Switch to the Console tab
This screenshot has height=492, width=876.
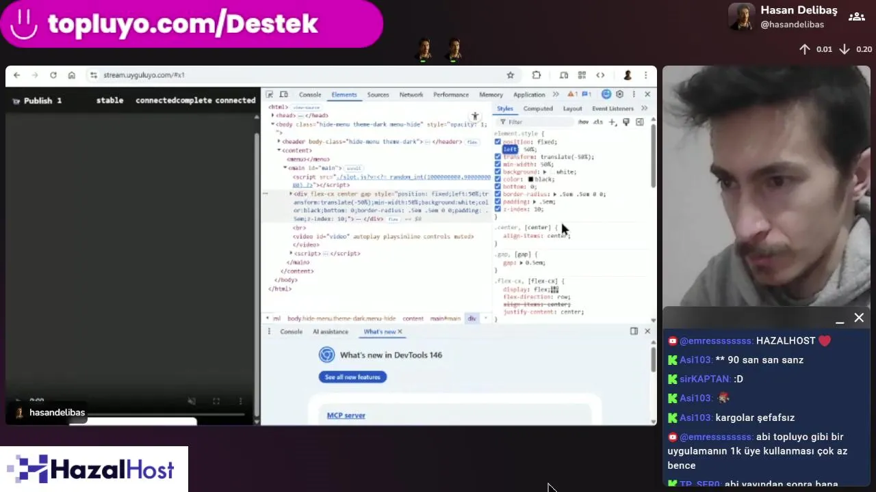(310, 94)
